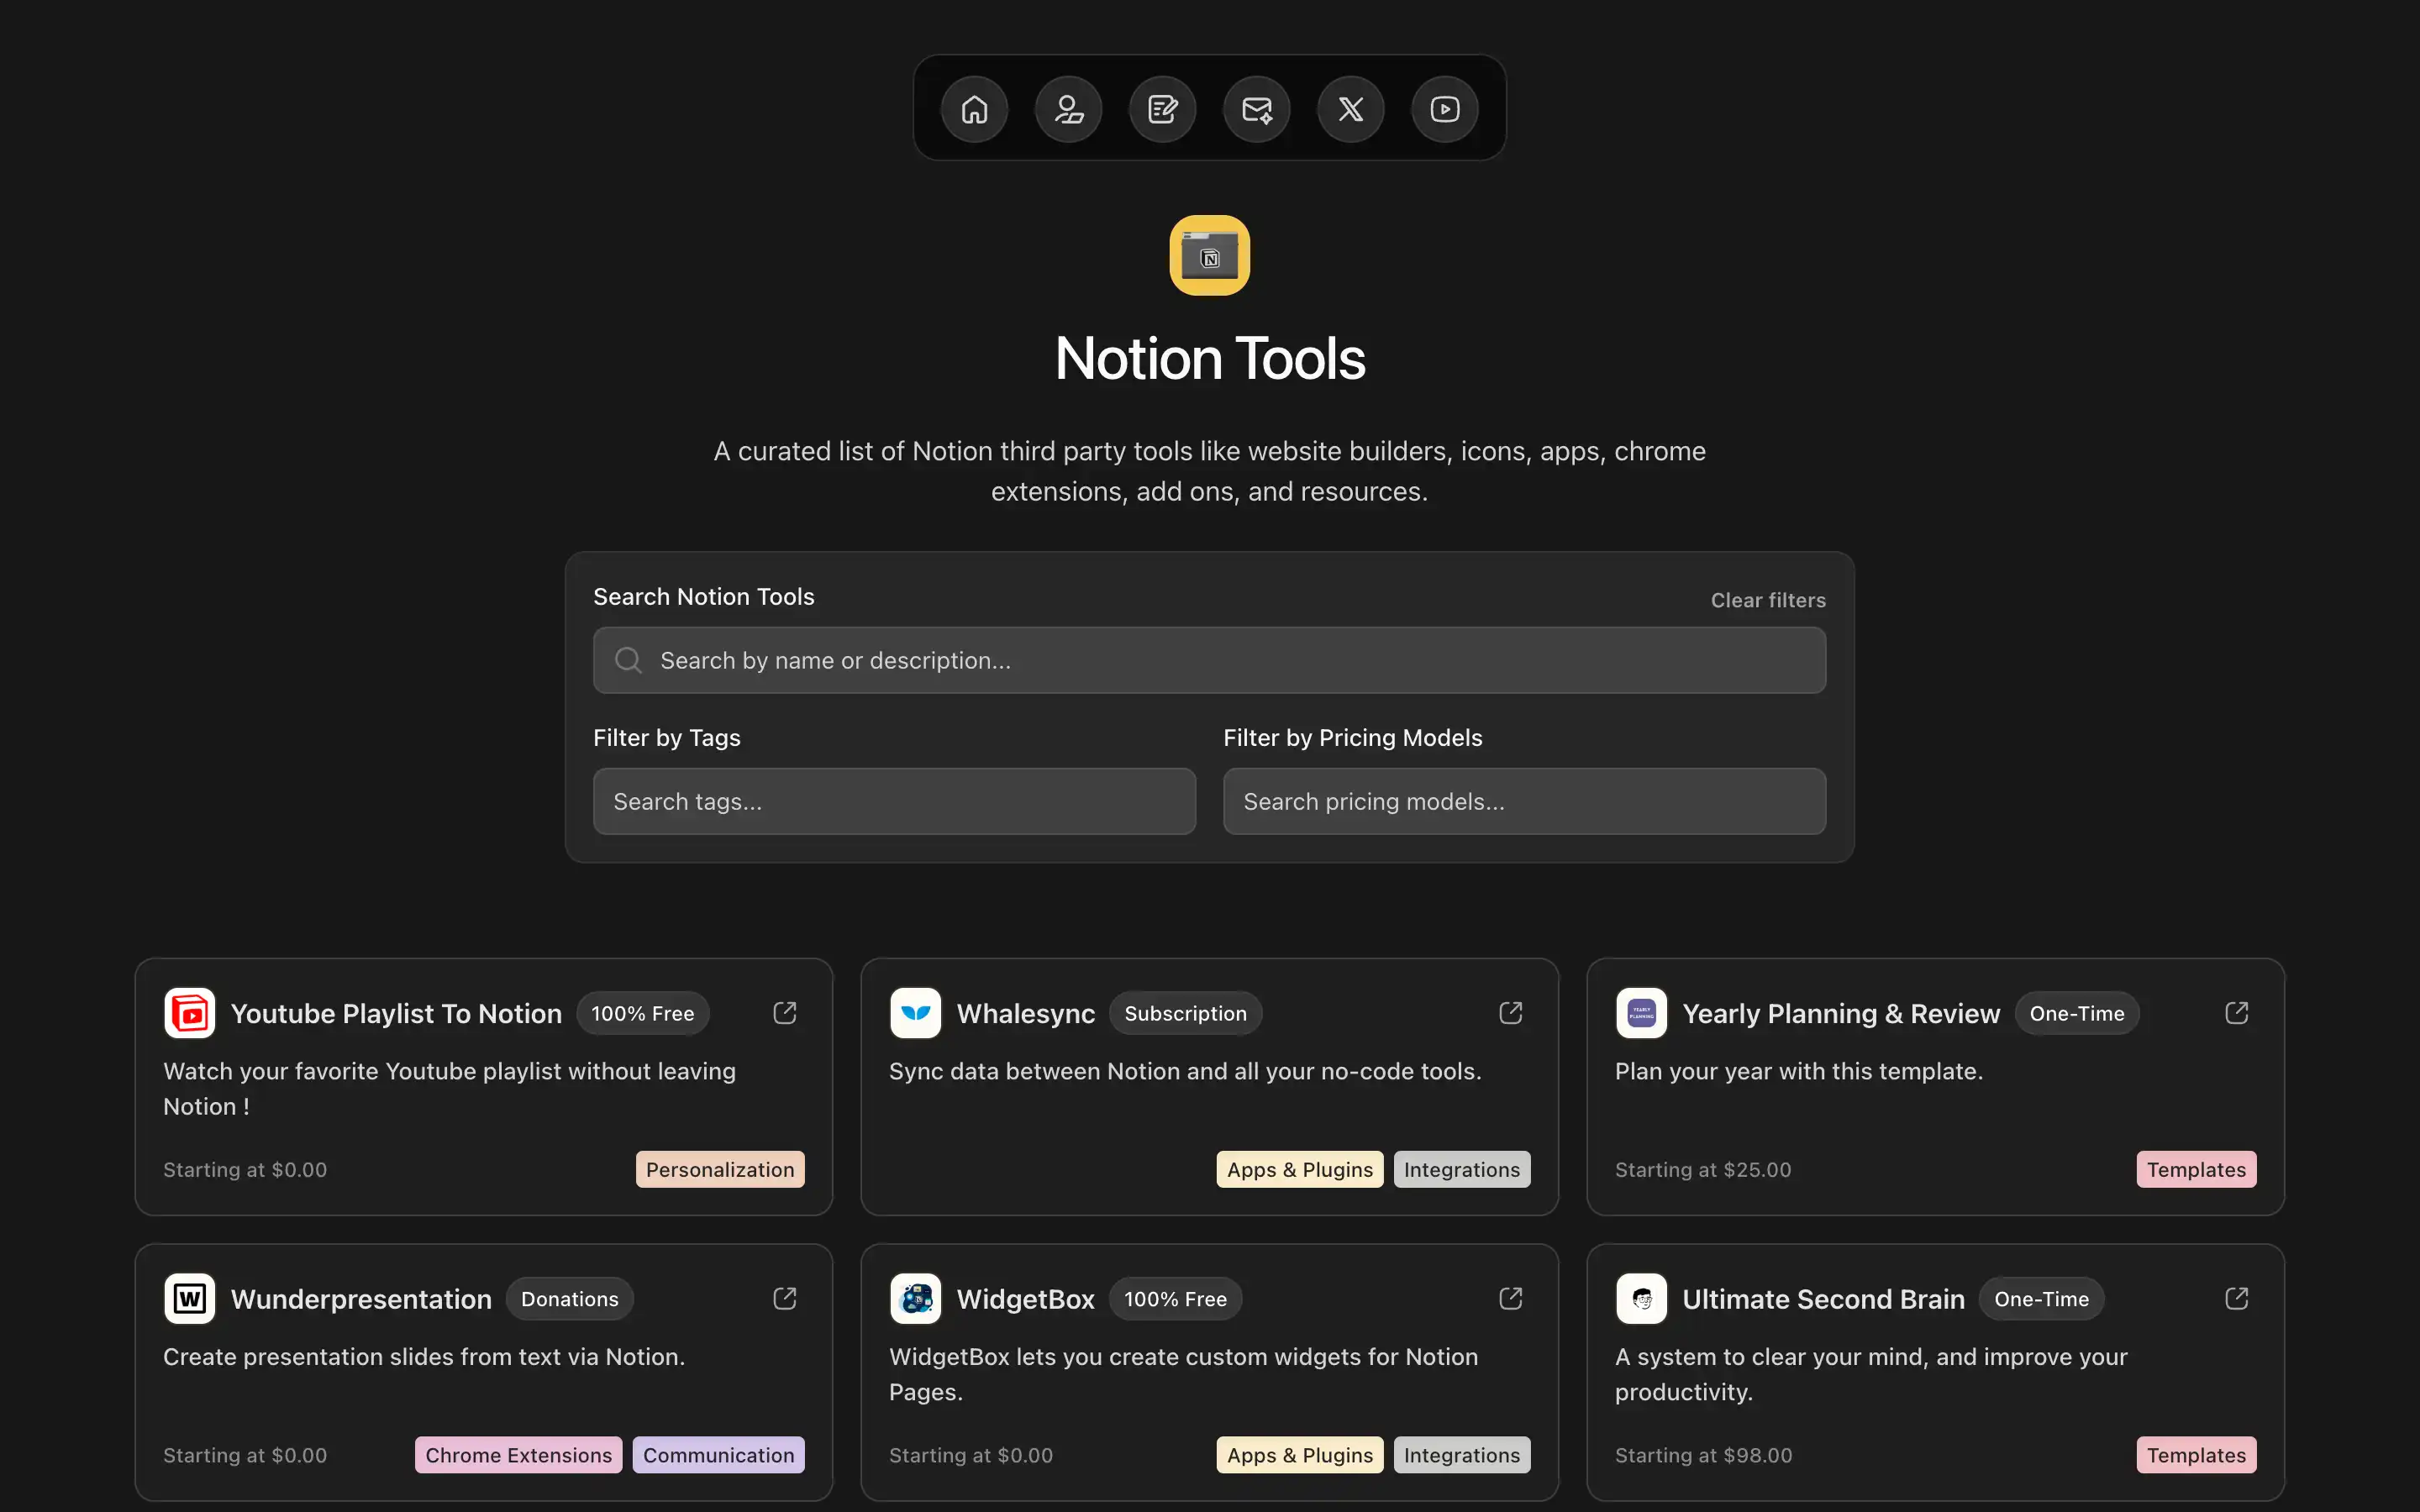Click 'Create presentation slides from text' description
2420x1512 pixels.
click(x=424, y=1356)
